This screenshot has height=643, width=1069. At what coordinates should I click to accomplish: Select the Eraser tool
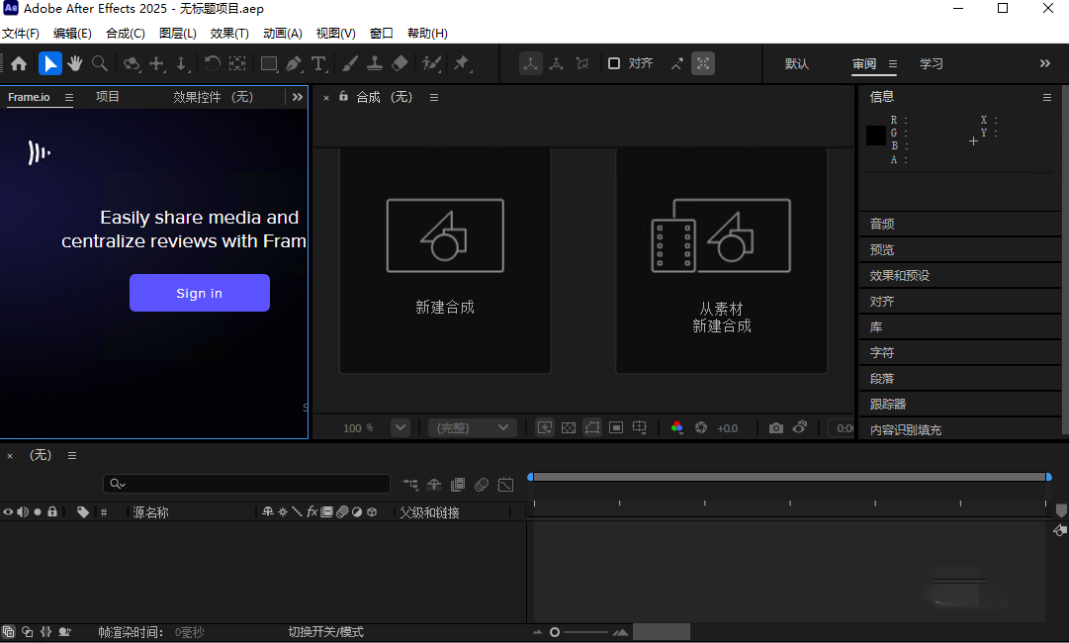coord(400,63)
